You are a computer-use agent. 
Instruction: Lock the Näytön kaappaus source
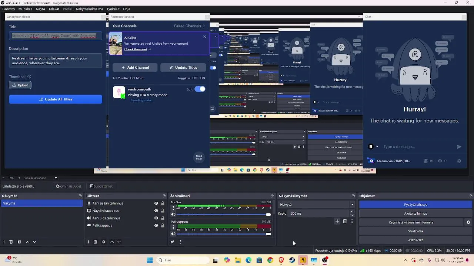click(x=163, y=211)
